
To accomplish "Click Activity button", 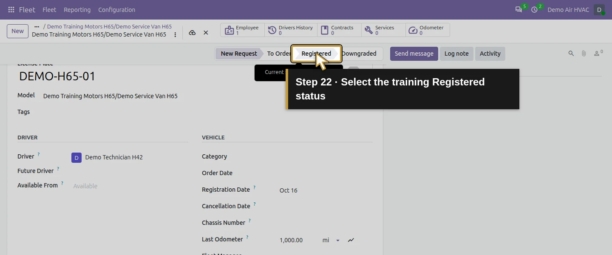I will [490, 54].
